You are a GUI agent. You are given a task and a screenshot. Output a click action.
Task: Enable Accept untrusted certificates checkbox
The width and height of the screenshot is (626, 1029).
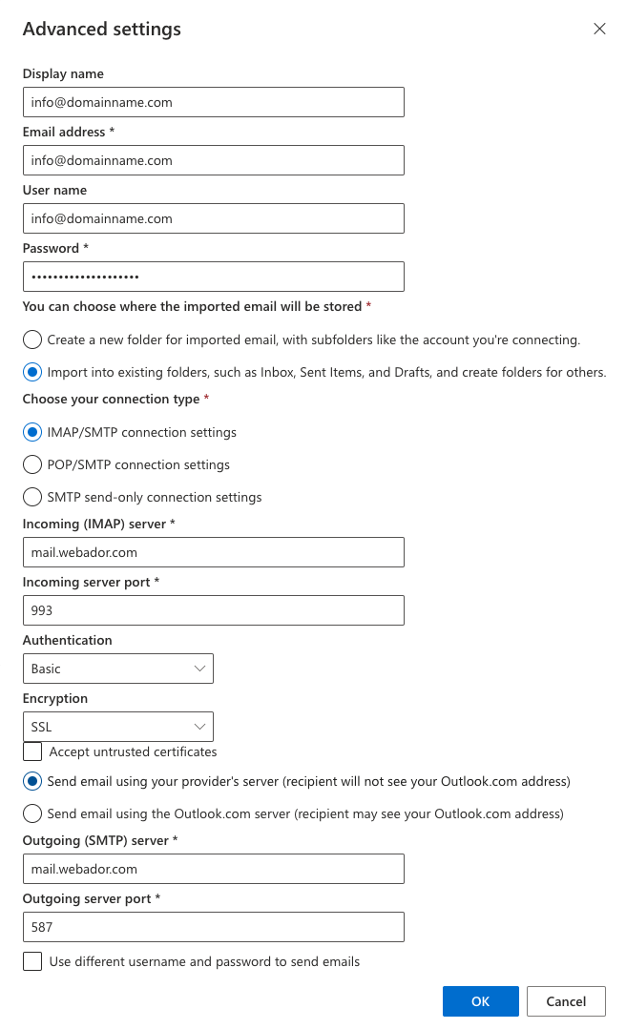[x=32, y=751]
